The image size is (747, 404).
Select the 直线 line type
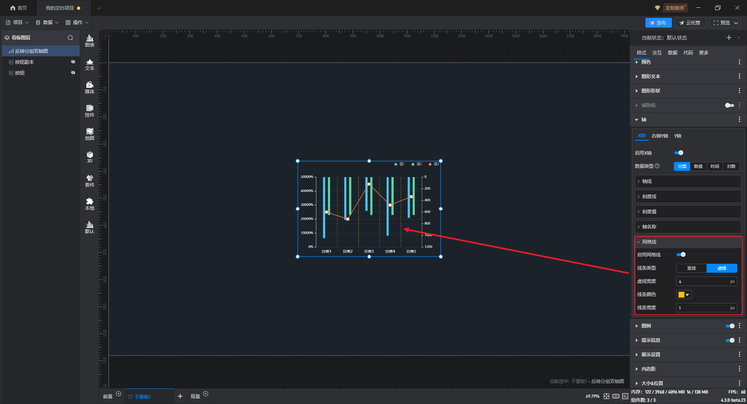[691, 268]
